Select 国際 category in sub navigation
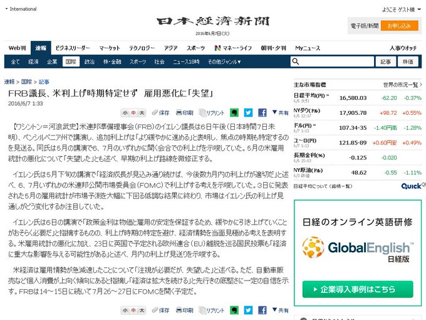The image size is (426, 320). (71, 61)
